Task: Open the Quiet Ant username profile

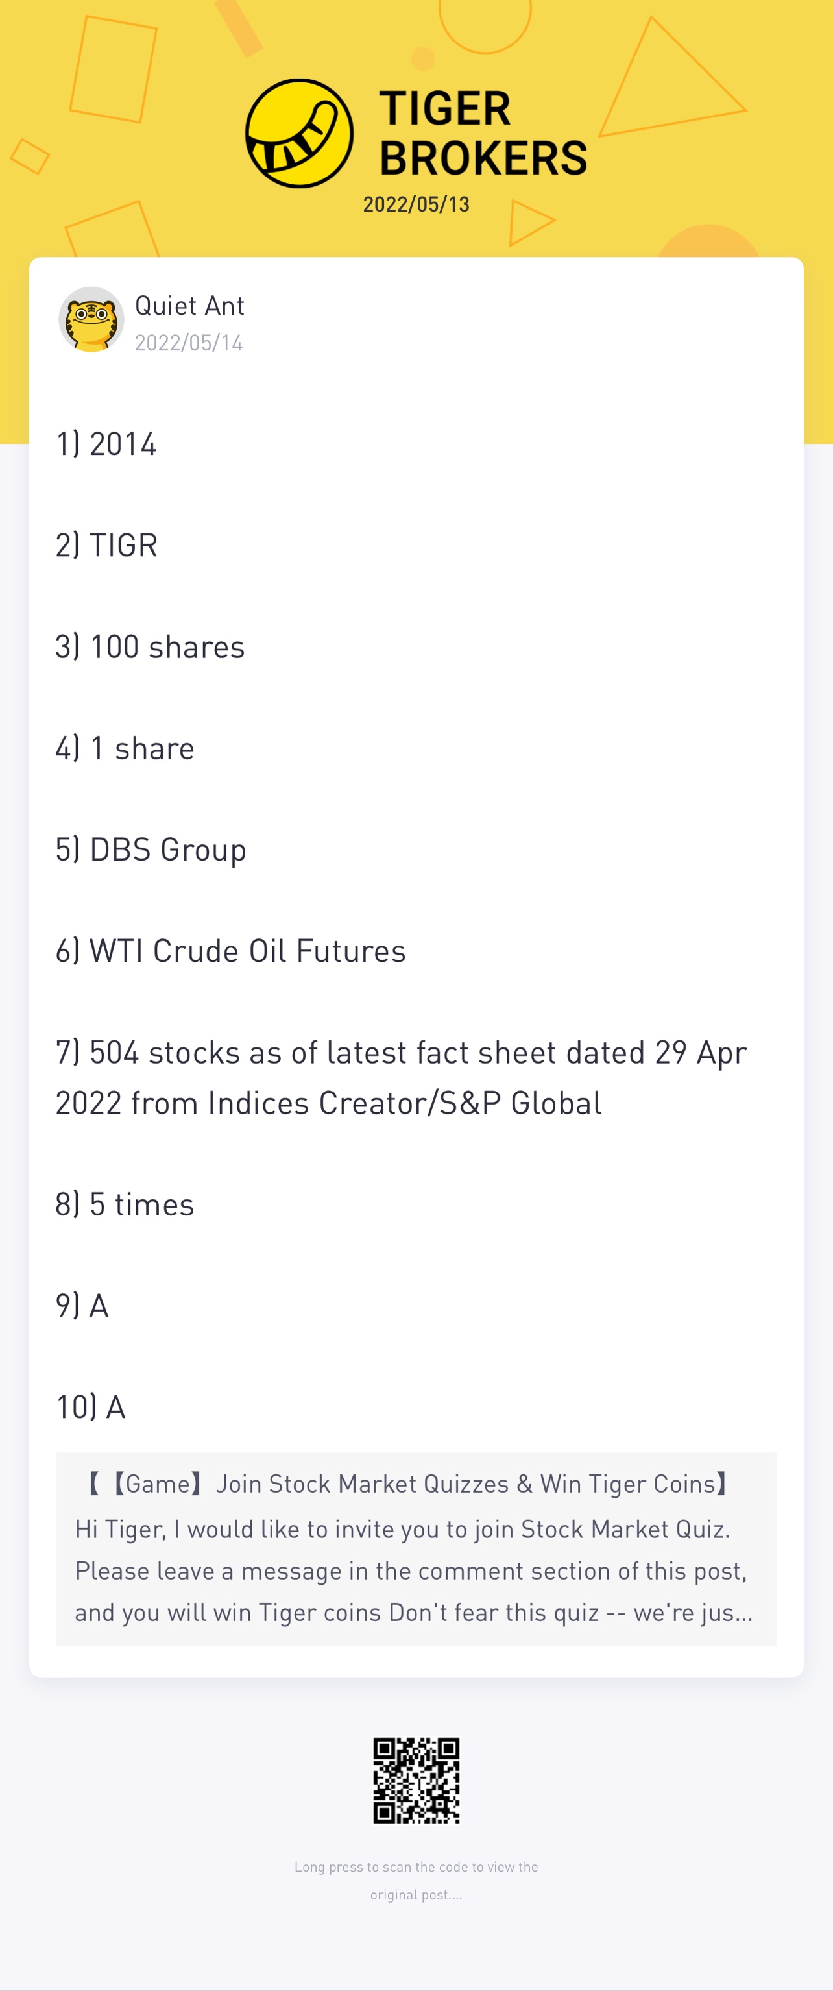Action: click(x=189, y=305)
